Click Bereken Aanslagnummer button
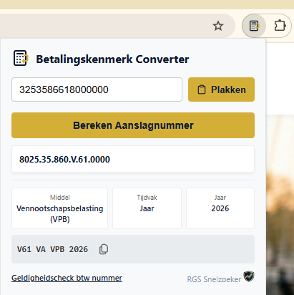The image size is (294, 295). click(133, 125)
